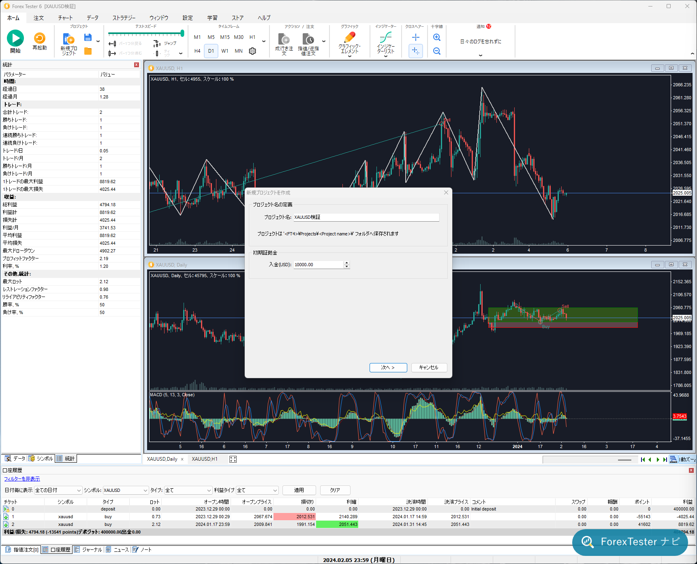Open the ForexTester ナビ assistant button
697x564 pixels.
[630, 542]
